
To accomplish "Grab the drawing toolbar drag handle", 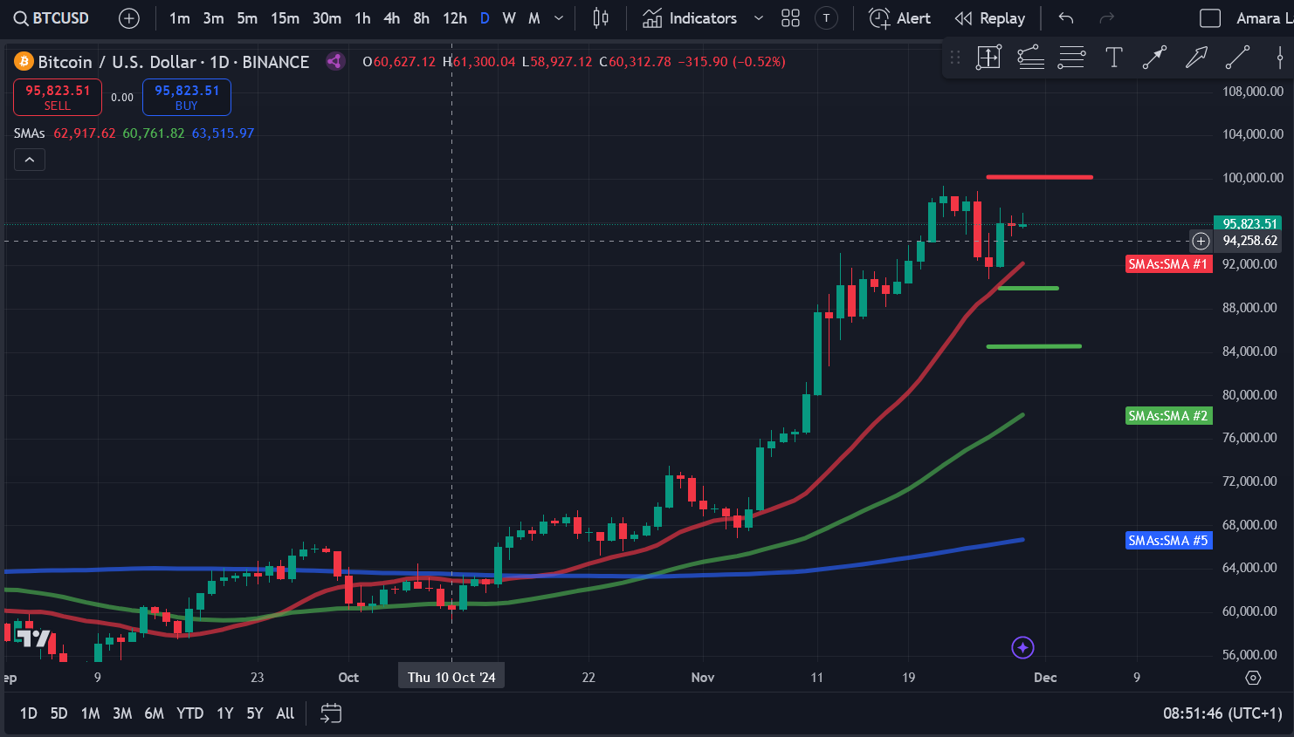I will point(955,58).
